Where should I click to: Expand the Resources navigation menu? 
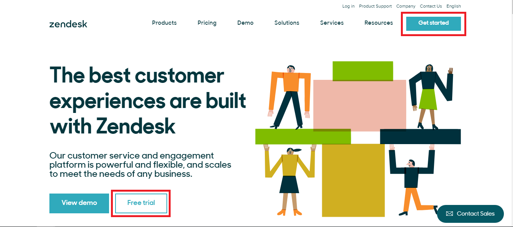click(378, 23)
